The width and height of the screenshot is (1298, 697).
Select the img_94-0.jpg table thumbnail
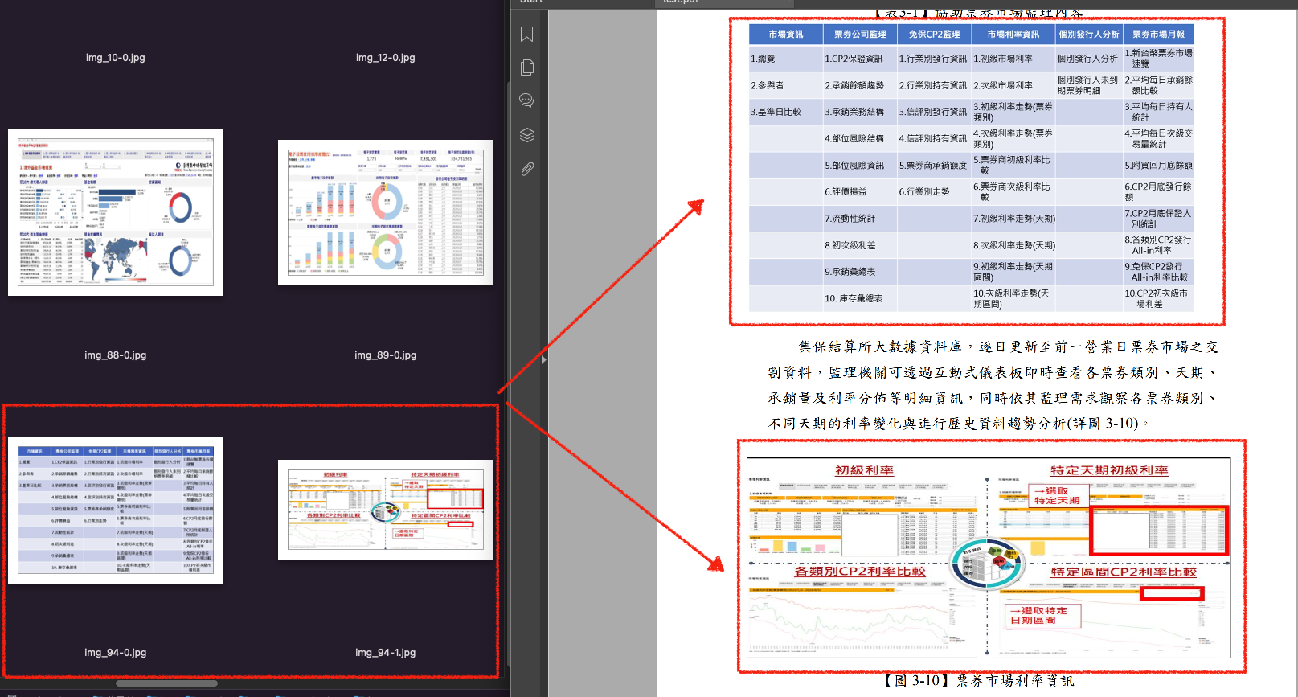(x=116, y=510)
